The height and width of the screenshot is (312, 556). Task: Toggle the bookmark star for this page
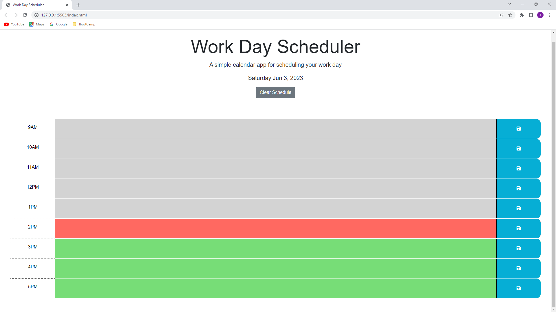coord(510,15)
